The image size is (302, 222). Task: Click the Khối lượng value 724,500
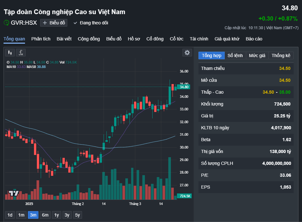click(282, 104)
